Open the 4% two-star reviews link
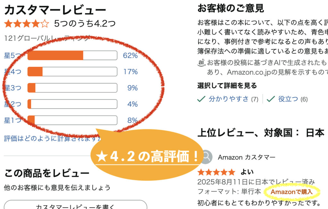The image size is (328, 209). pyautogui.click(x=132, y=104)
